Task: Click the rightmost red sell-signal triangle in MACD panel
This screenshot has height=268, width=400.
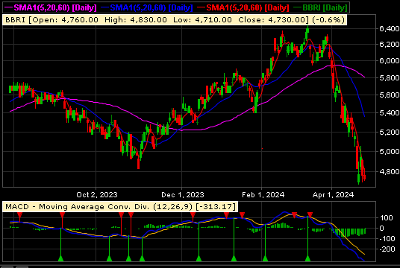Action: pos(310,215)
